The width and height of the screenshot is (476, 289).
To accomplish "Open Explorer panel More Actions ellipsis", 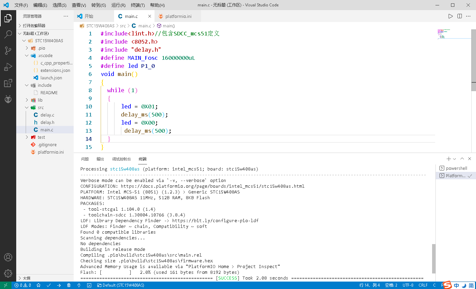I will [x=66, y=16].
